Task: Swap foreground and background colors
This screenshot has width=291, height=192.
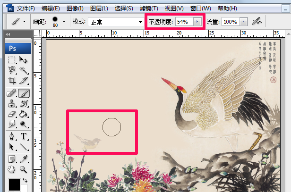Action: point(25,180)
